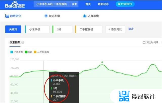This screenshot has height=103, width=162.
Task: Toggle the 二手挖掘机 orange legend swatch
Action: click(x=35, y=52)
